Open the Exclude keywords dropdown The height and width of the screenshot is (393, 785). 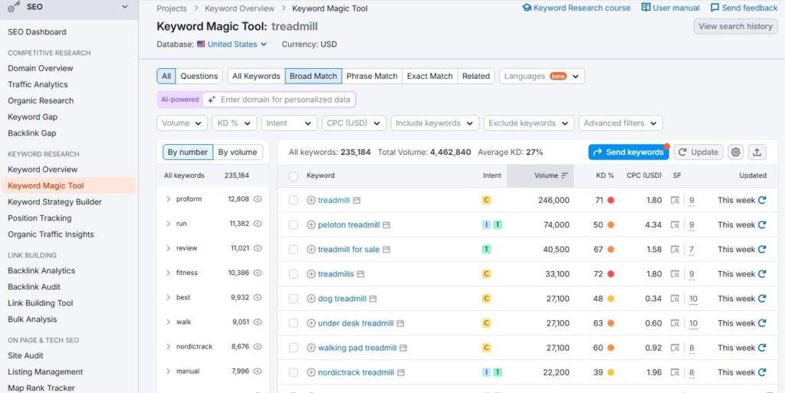(529, 123)
